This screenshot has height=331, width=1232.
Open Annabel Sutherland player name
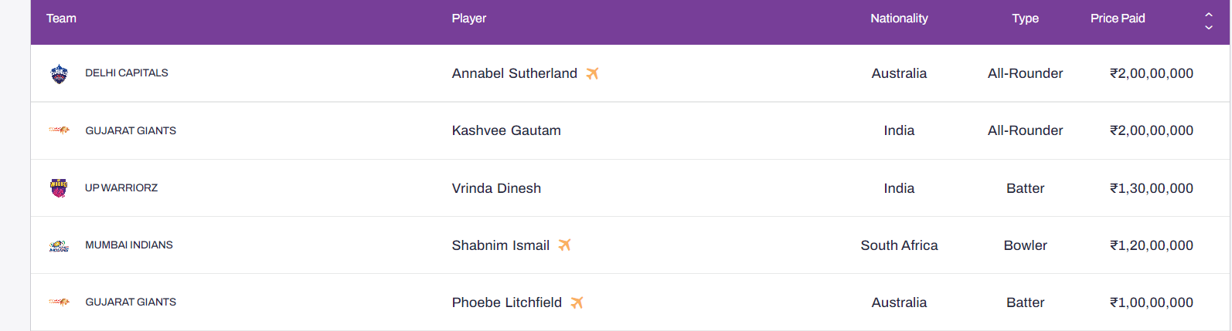point(515,73)
